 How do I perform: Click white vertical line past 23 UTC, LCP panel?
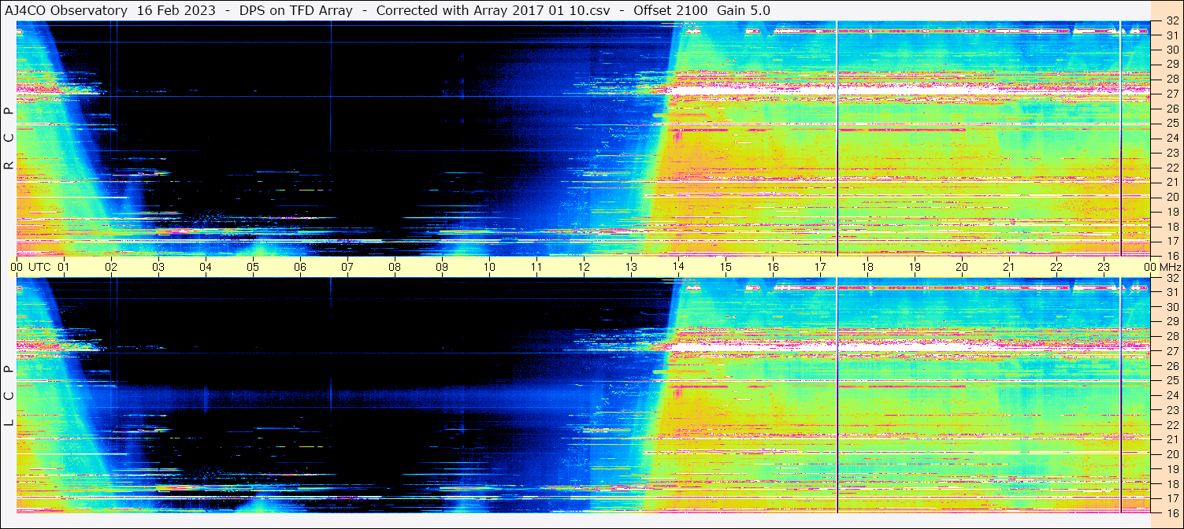click(x=1120, y=396)
